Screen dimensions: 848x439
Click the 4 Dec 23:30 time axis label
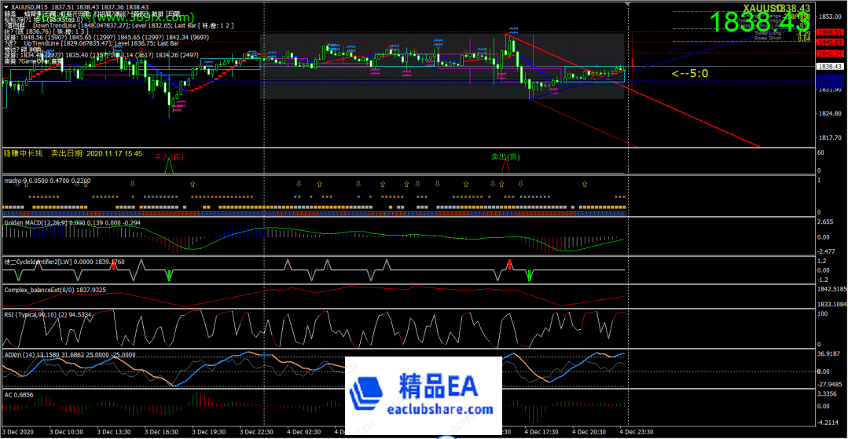[x=635, y=432]
